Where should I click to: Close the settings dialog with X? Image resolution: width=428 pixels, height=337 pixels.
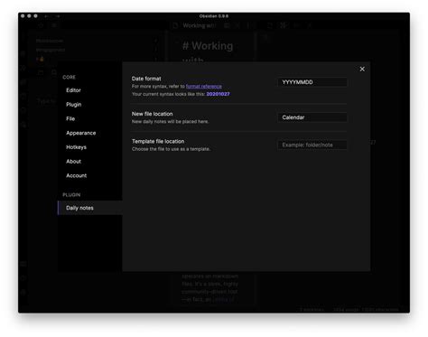coord(362,70)
